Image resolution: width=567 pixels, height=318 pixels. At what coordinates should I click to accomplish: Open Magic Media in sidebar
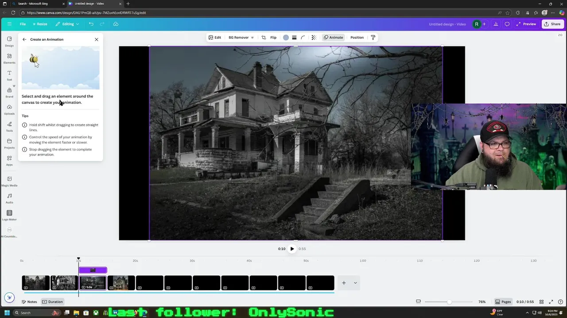point(9,182)
